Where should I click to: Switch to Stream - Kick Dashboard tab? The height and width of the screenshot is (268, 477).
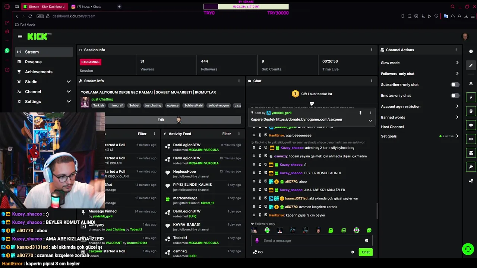coord(44,6)
